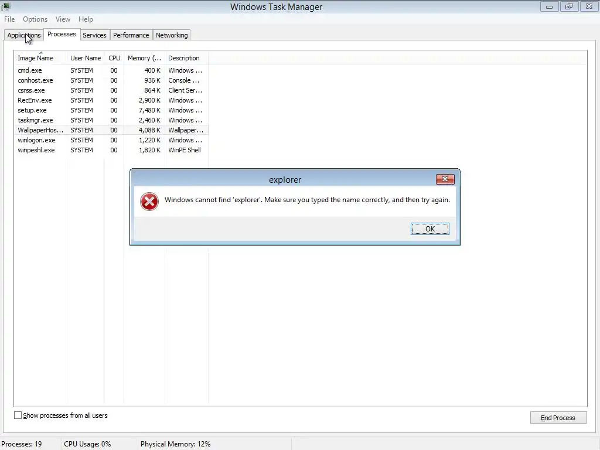Image resolution: width=600 pixels, height=450 pixels.
Task: Select the RecEnv.exe process row
Action: click(x=111, y=100)
